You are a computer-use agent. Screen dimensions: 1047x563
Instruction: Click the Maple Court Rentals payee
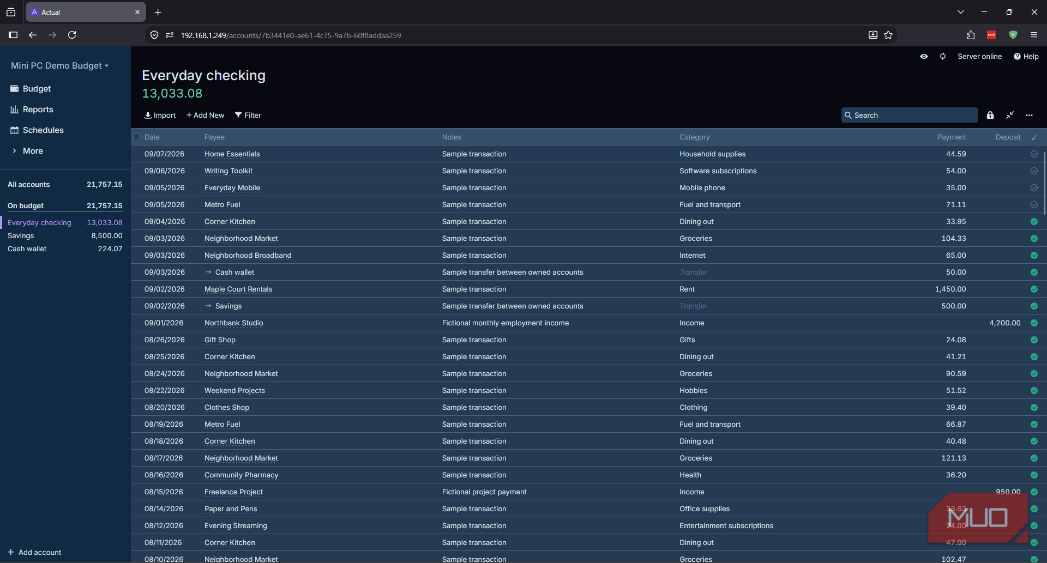click(x=238, y=289)
